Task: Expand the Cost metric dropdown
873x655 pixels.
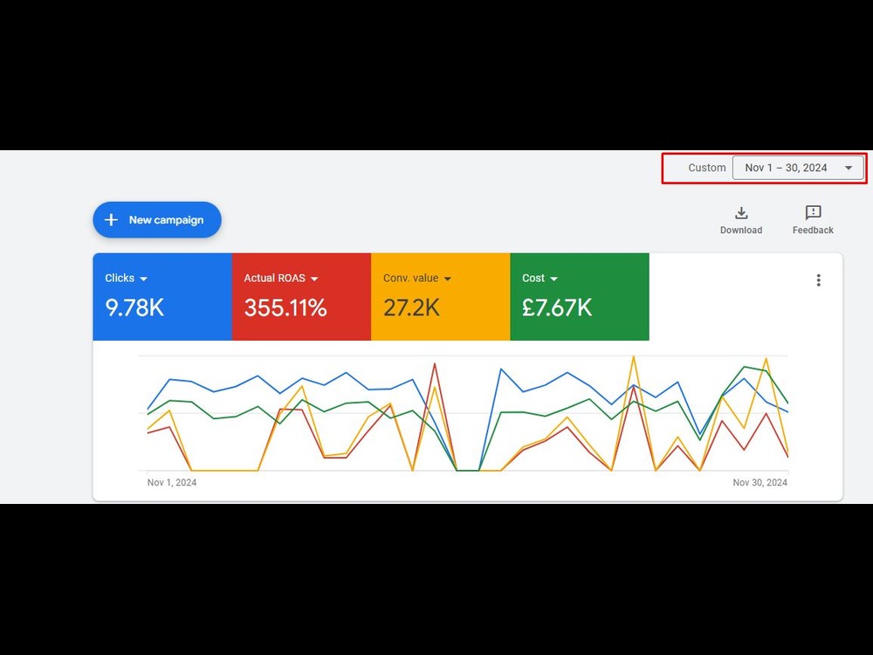Action: (x=553, y=279)
